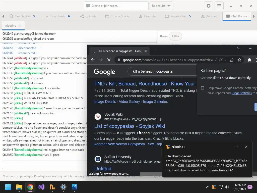Open the usage statistics link
257x193 pixels.
point(241,93)
